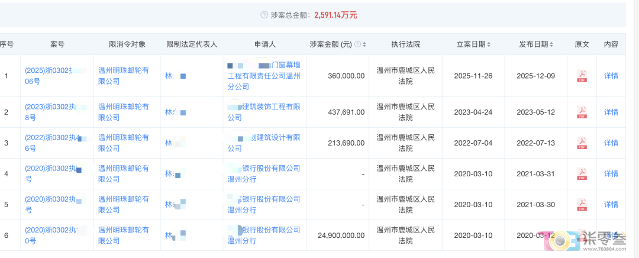Sort table by 涉案金额 column arrows
This screenshot has width=639, height=258.
click(364, 44)
